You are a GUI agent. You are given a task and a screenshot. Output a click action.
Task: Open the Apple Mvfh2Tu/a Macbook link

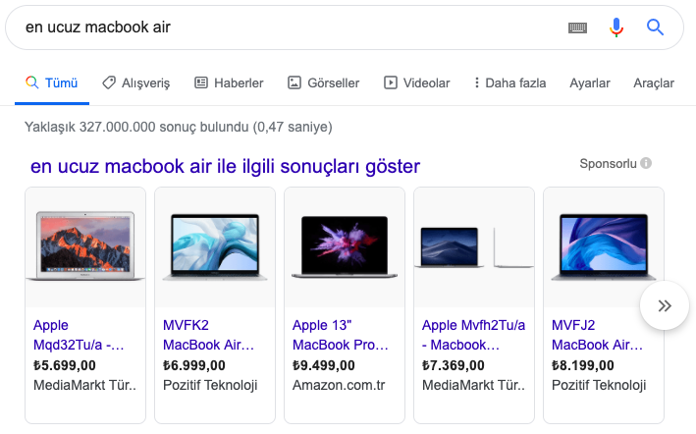473,335
